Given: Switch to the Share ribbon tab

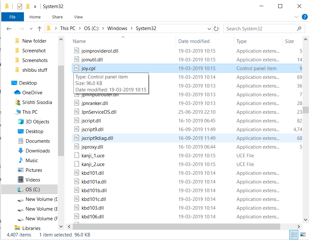Looking at the screenshot, I should [57, 17].
